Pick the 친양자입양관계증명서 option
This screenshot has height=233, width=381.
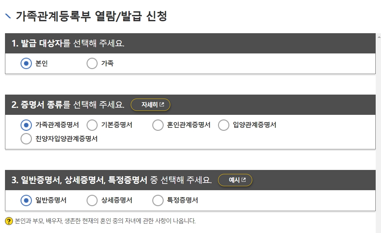26,139
